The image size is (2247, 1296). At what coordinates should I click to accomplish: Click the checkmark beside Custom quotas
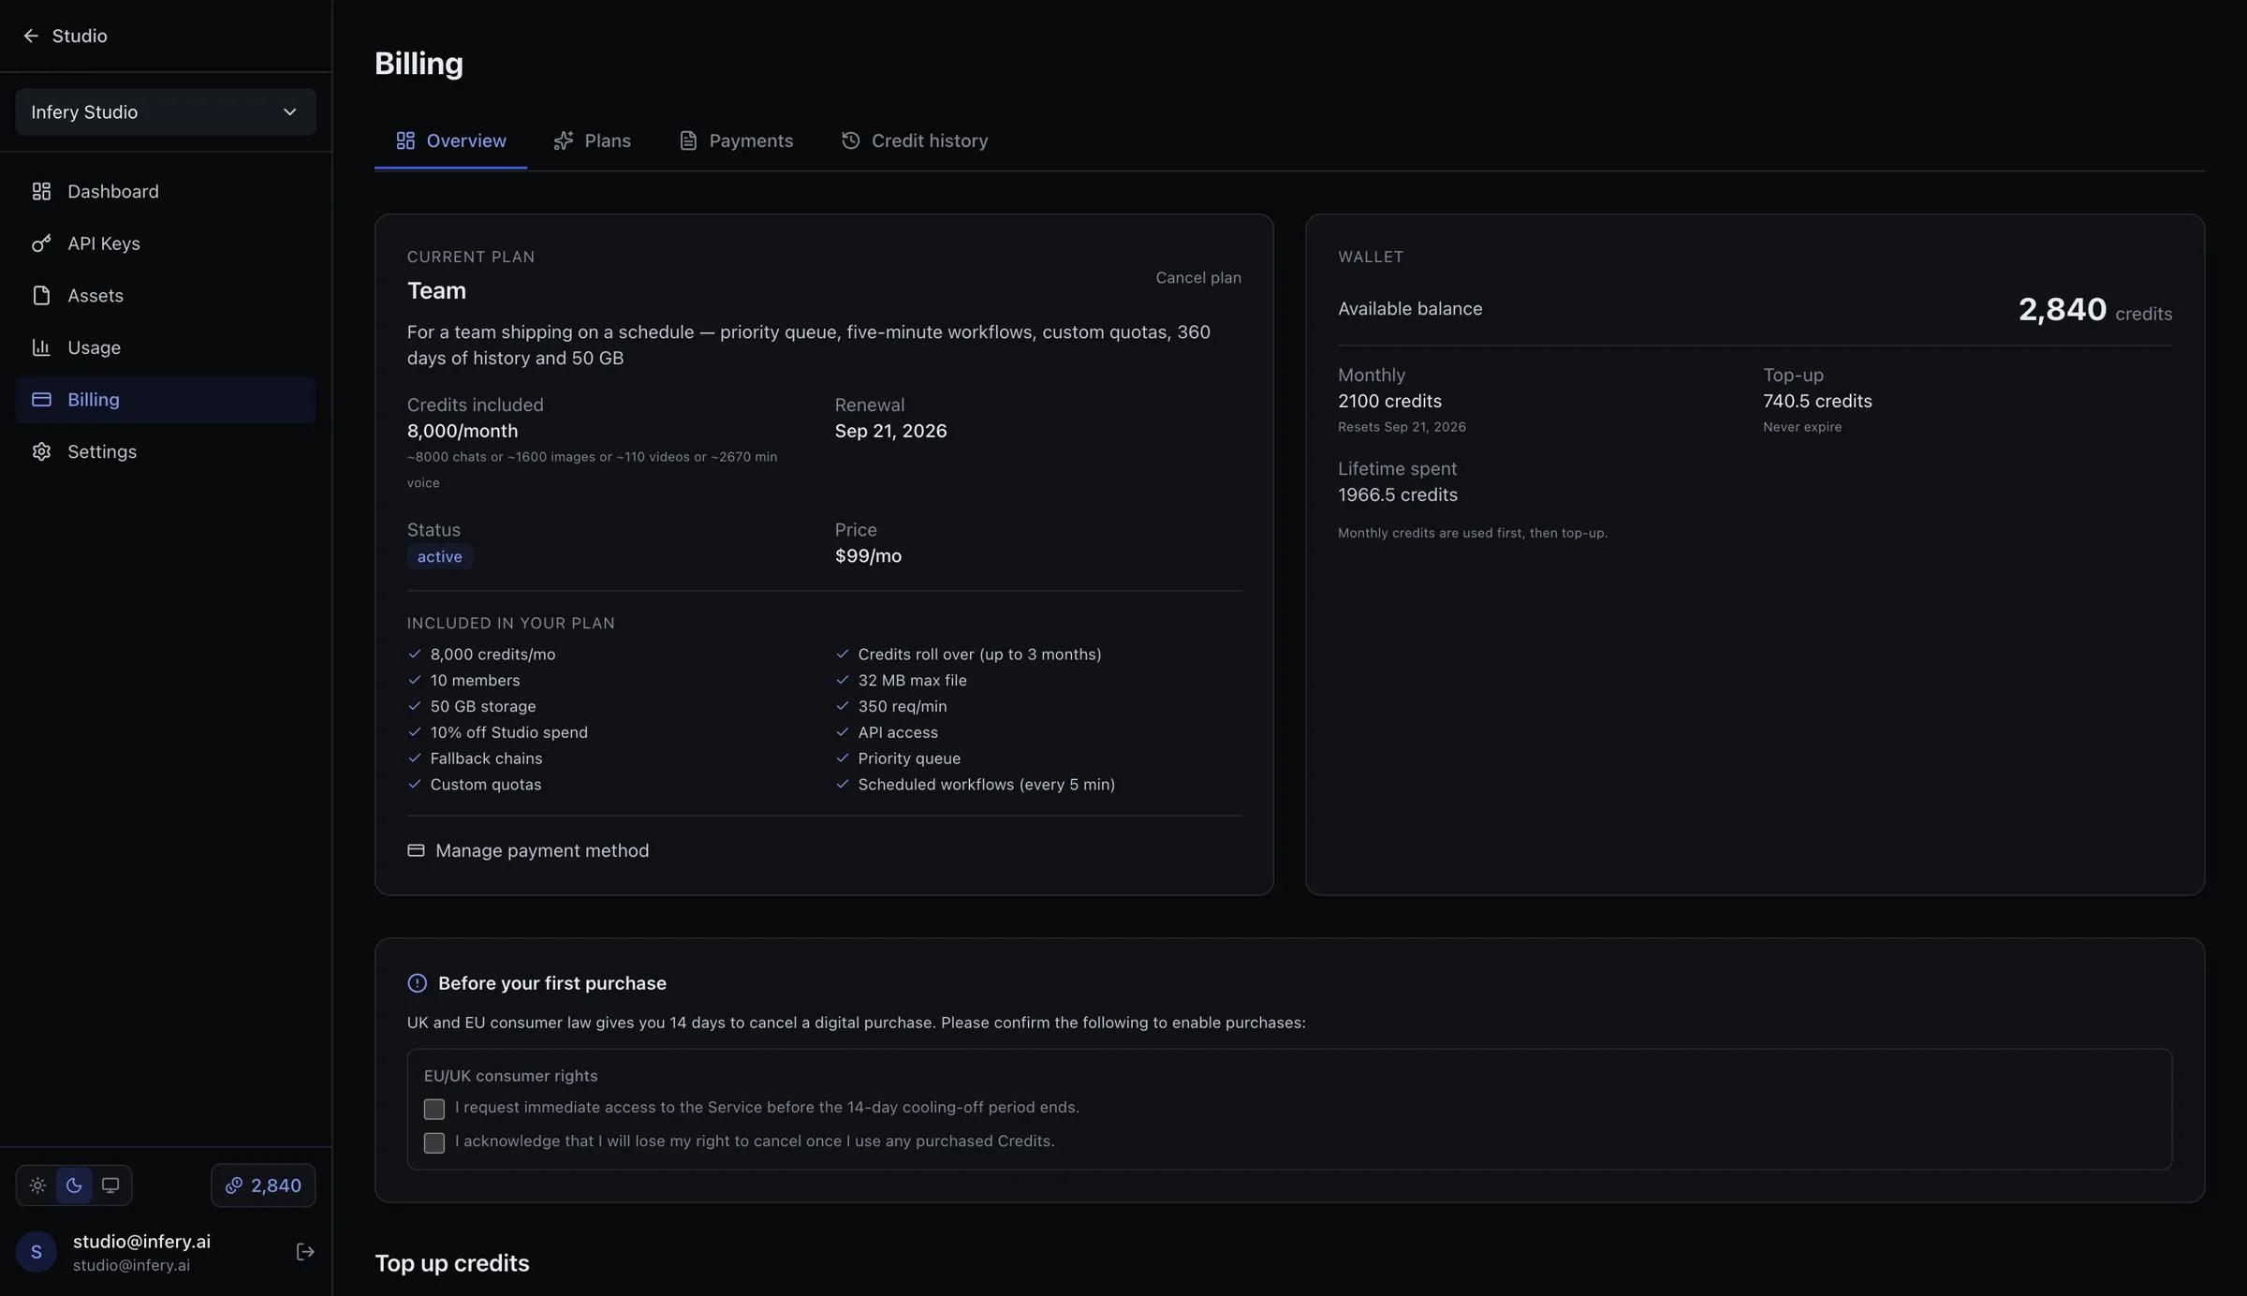tap(415, 784)
